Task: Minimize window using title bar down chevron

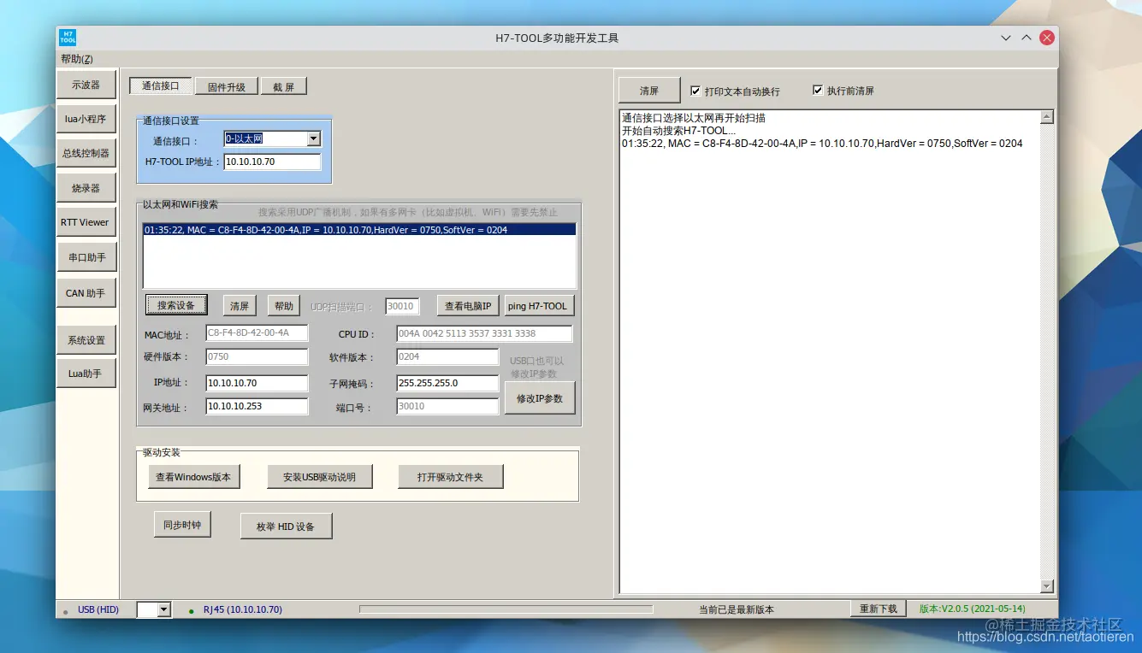Action: click(1006, 38)
